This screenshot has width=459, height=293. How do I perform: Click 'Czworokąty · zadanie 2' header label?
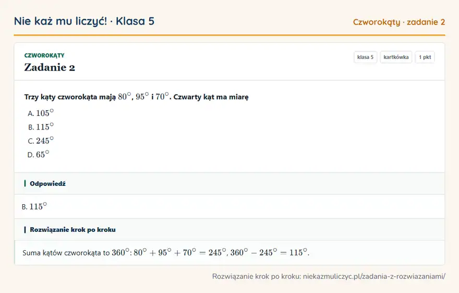click(x=398, y=22)
